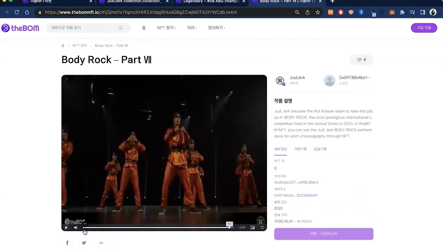Click the video progress bar
The image size is (443, 250).
158,227
